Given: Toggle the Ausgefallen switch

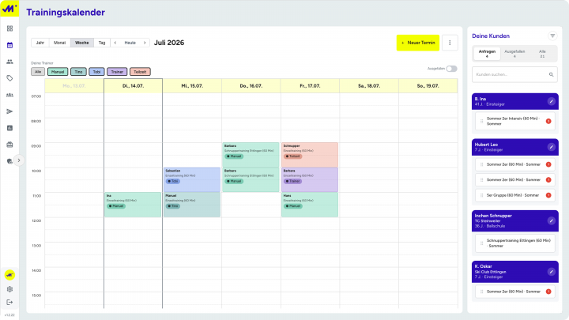Looking at the screenshot, I should 451,69.
